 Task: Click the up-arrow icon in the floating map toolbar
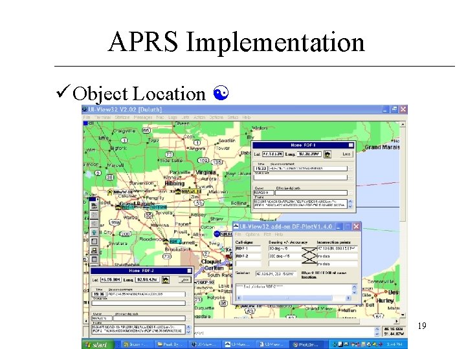(94, 233)
